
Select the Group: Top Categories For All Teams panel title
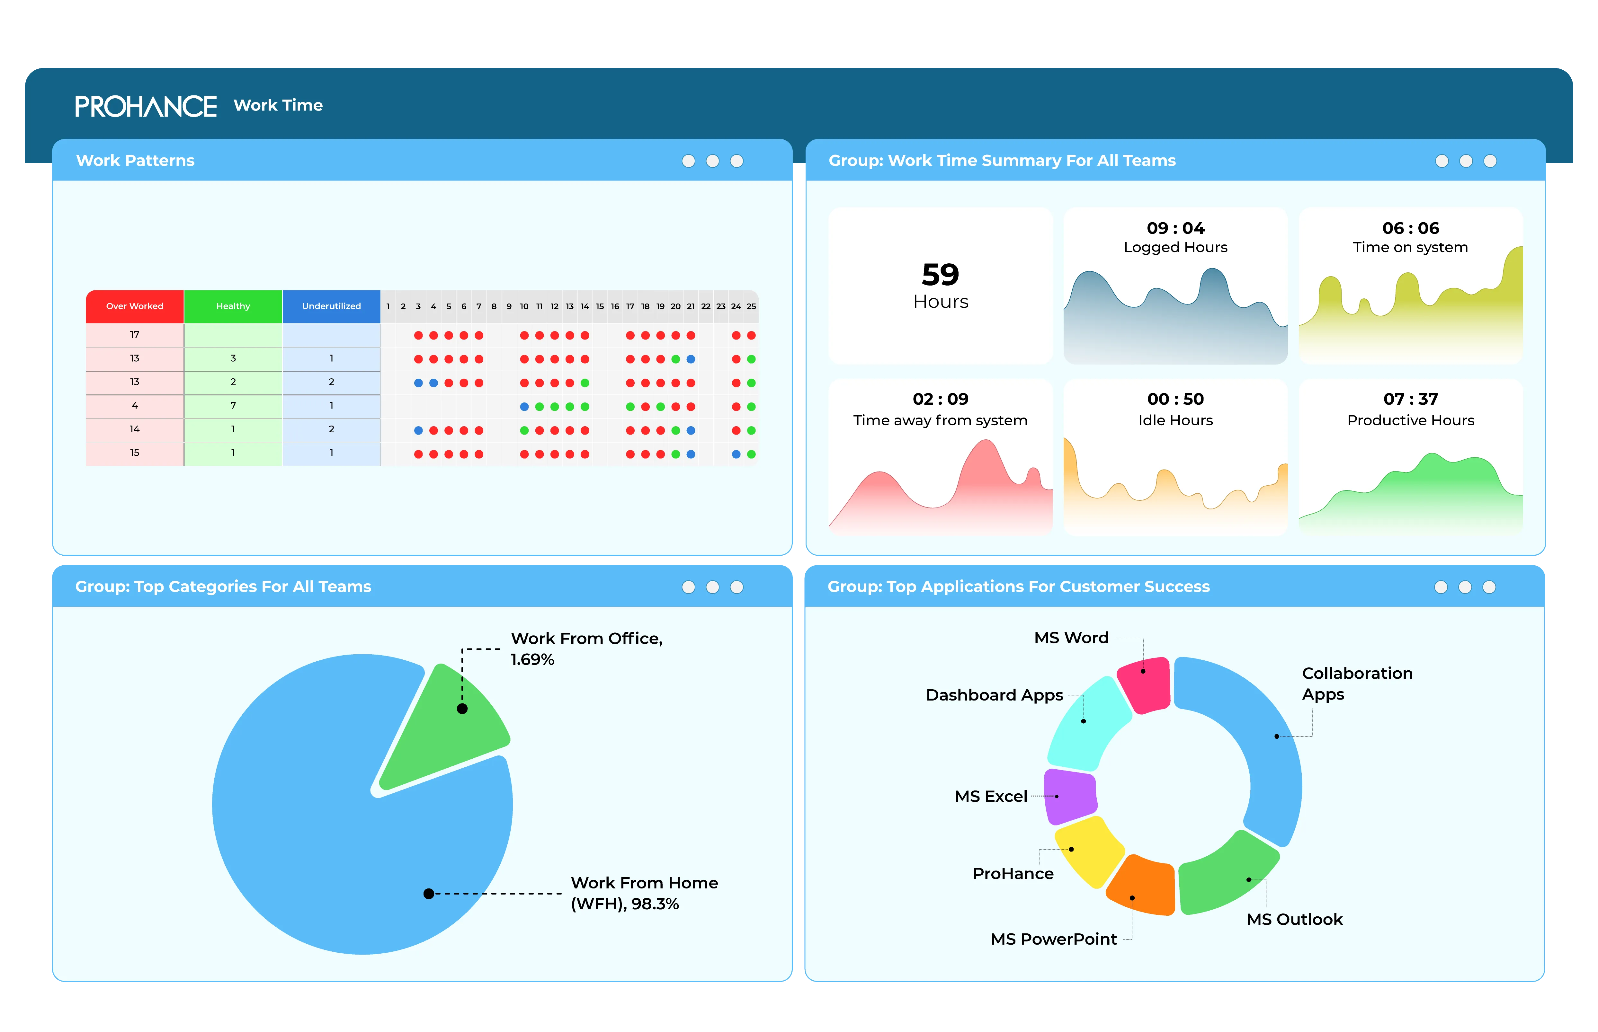(x=223, y=586)
